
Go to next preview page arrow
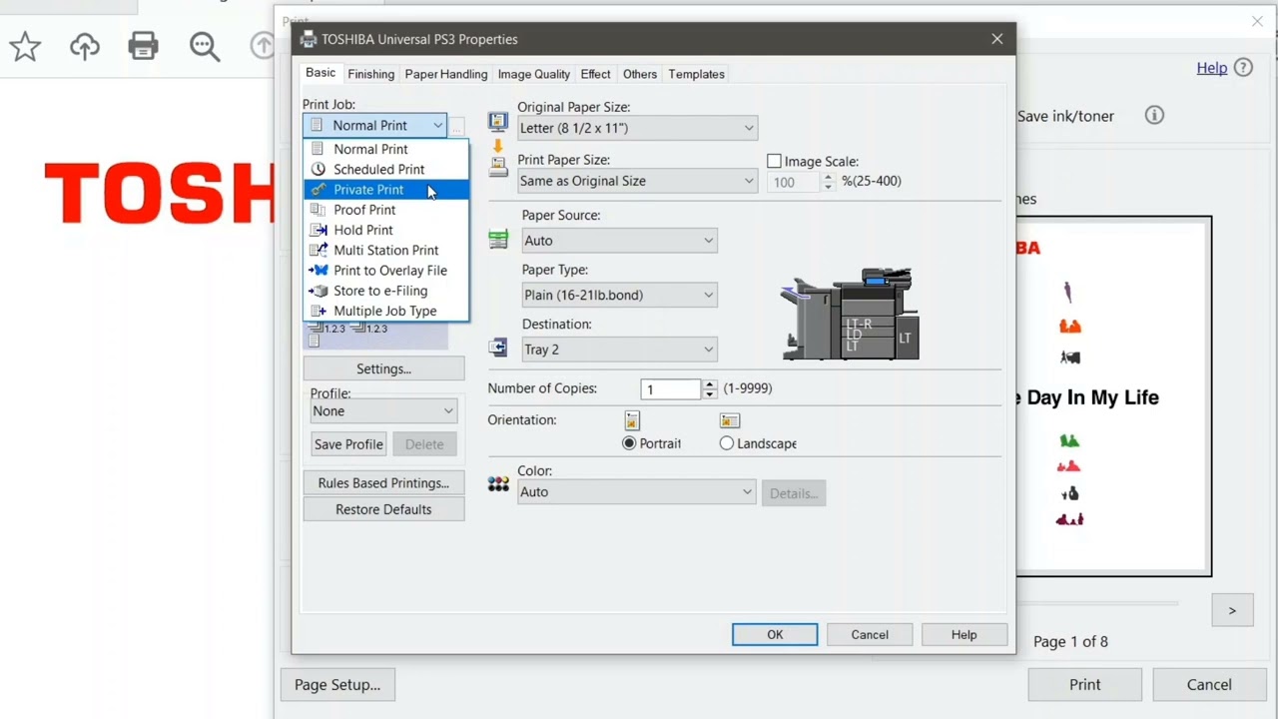tap(1232, 610)
